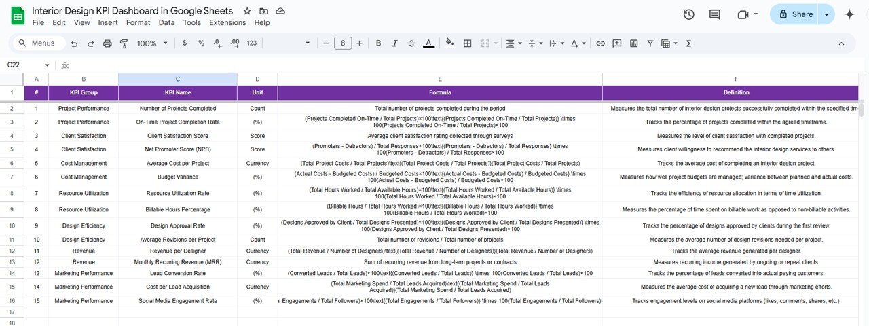
Task: Open the File menu
Action: 38,22
